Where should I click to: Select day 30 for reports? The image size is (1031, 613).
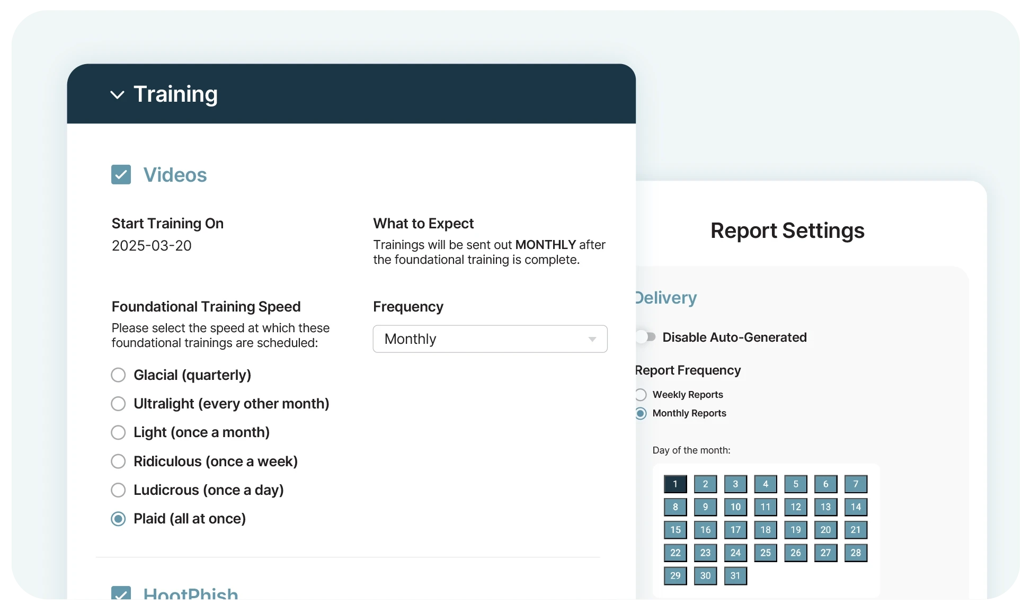706,576
